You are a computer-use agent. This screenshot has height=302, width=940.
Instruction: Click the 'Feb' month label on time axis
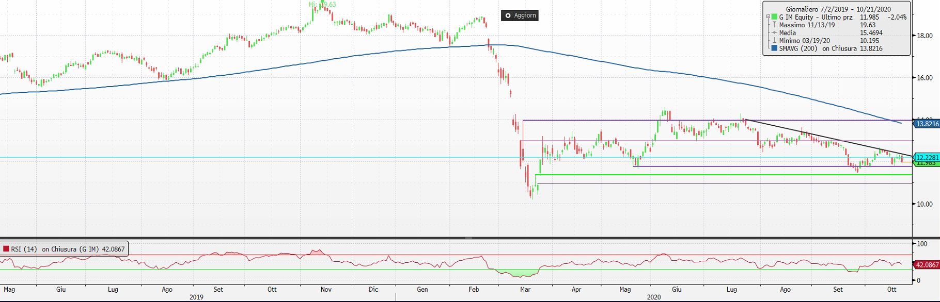(474, 290)
